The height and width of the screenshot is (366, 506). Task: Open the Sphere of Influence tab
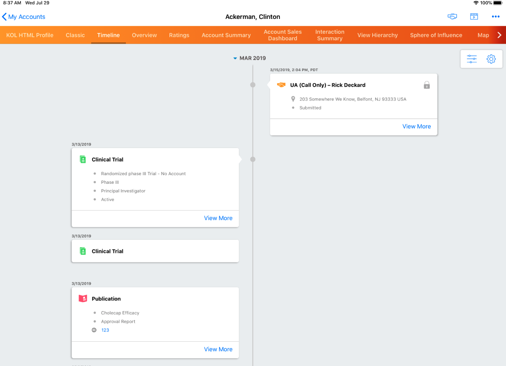coord(436,35)
